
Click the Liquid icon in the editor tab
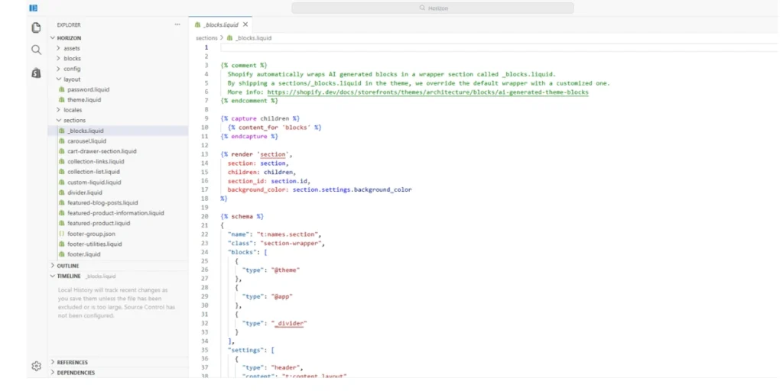[x=198, y=24]
